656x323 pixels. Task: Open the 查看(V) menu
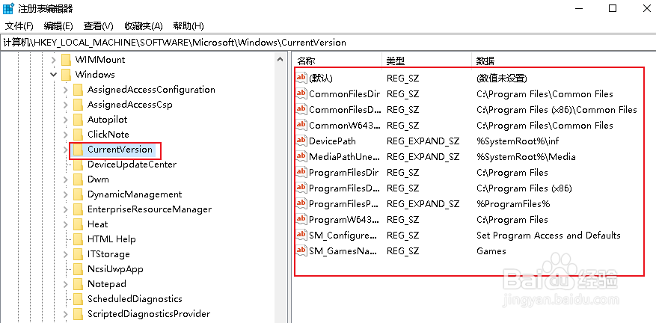click(x=98, y=26)
